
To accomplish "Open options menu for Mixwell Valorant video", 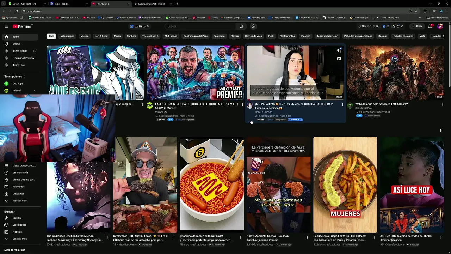I will (242, 104).
